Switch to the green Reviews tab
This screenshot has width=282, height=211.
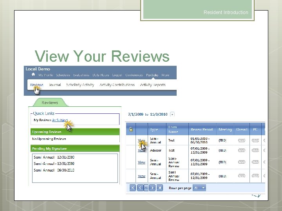click(x=50, y=102)
